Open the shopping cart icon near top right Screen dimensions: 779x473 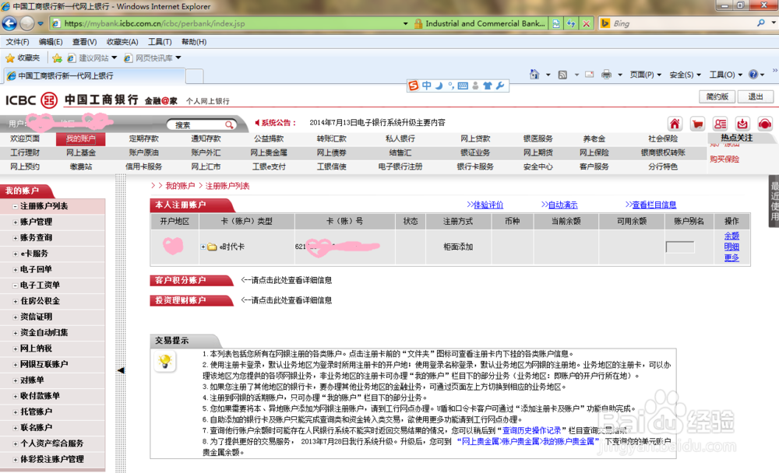click(696, 124)
